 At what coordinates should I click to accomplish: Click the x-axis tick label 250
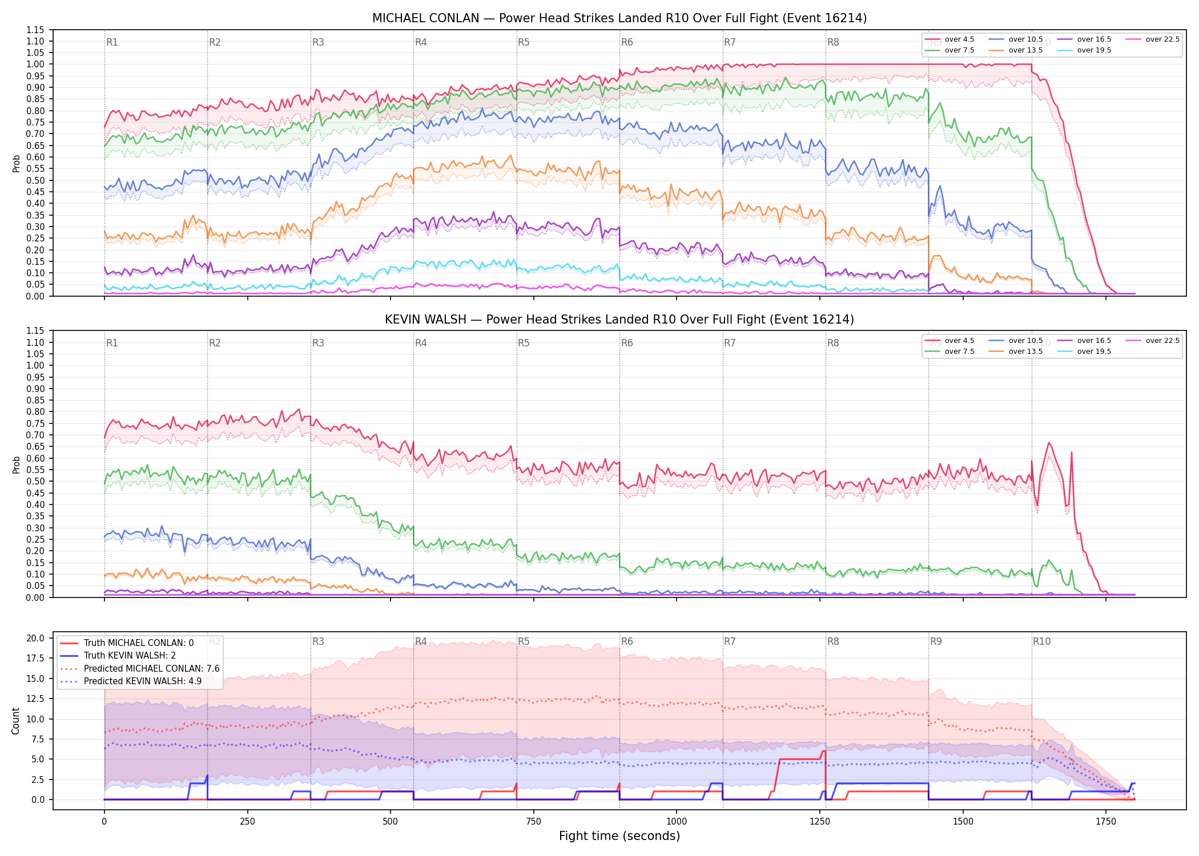(247, 822)
